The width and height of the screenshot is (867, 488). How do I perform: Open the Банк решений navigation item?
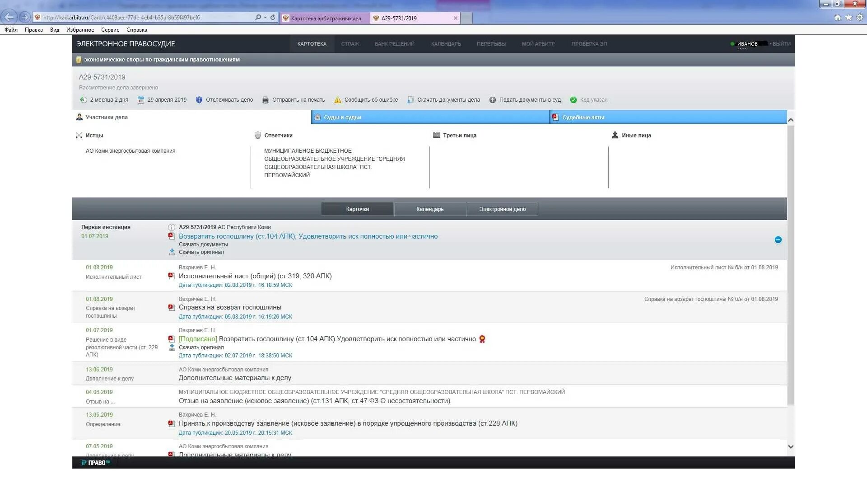point(394,44)
